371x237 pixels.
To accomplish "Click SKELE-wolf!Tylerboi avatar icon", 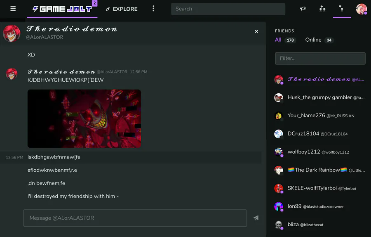I will [279, 188].
